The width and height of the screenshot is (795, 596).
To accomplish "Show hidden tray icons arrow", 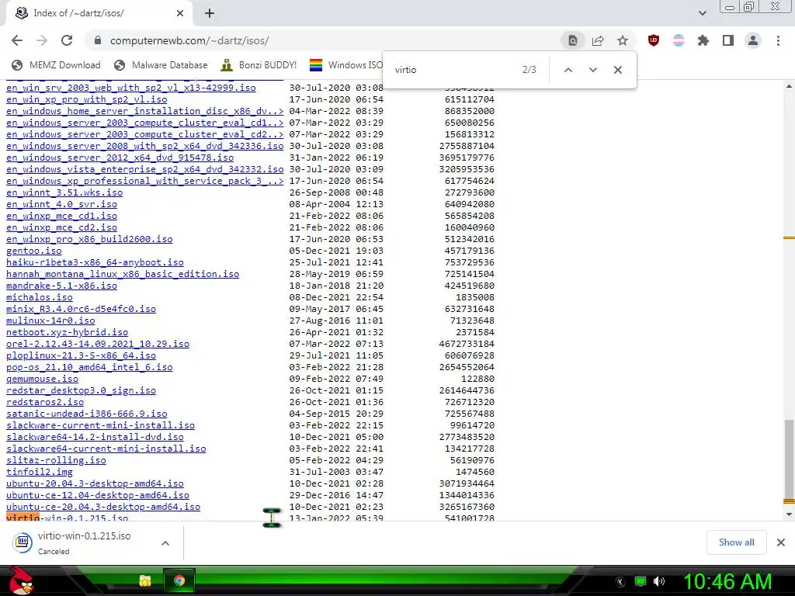I will (x=620, y=582).
